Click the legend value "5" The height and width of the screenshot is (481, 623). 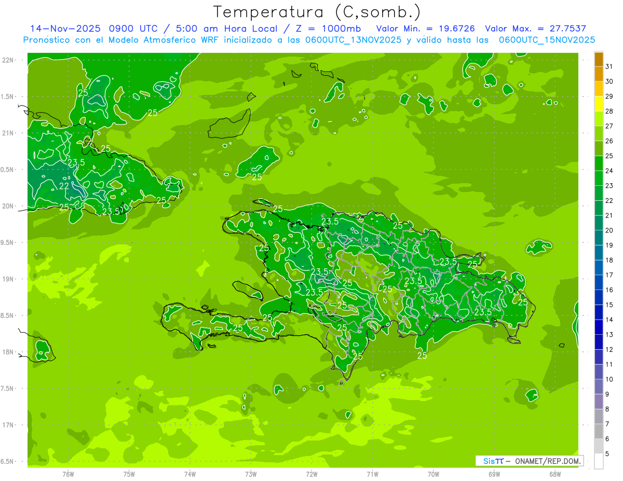coord(607,454)
